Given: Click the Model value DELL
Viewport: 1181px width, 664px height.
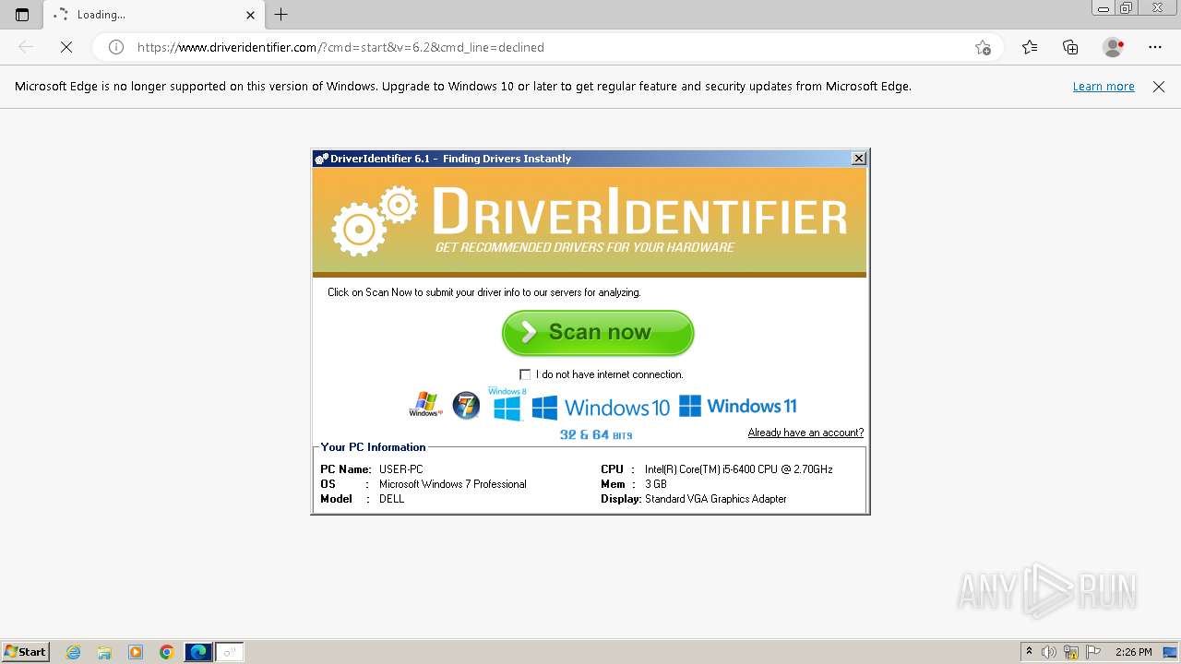Looking at the screenshot, I should click(392, 499).
